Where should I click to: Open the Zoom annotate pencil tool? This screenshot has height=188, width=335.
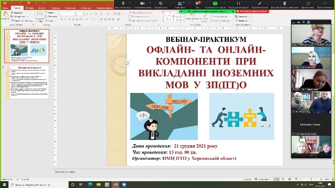coord(260,4)
